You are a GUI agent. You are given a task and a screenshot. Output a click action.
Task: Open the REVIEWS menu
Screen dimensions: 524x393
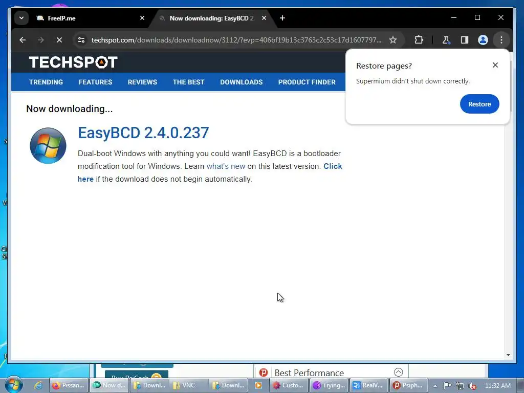142,82
